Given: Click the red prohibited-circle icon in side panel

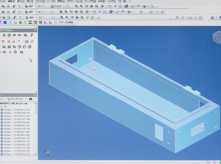Looking at the screenshot, I should 15,52.
